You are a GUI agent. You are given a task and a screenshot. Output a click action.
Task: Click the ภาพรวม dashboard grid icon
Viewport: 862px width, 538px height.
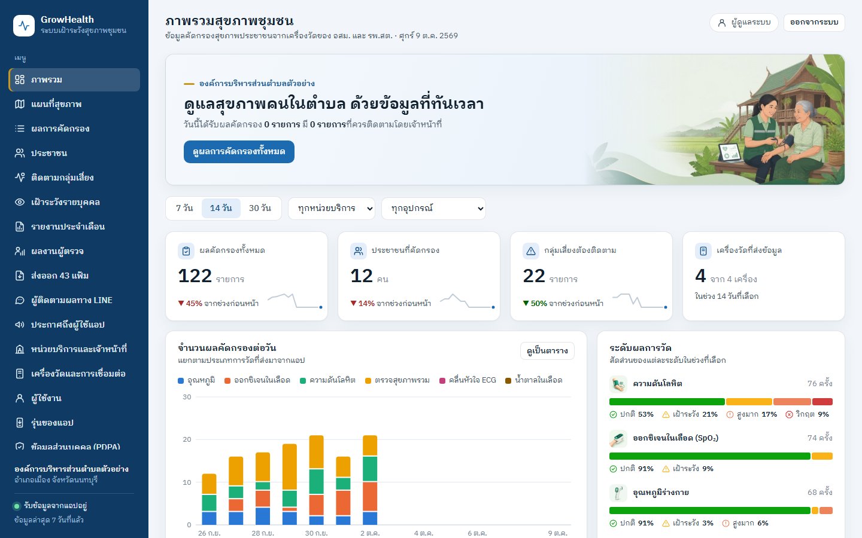pyautogui.click(x=20, y=80)
